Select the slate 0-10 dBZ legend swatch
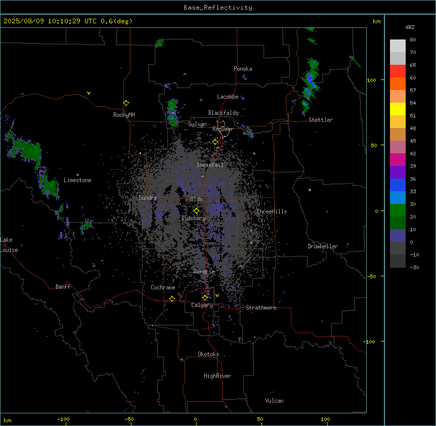The width and height of the screenshot is (436, 426). click(x=398, y=236)
